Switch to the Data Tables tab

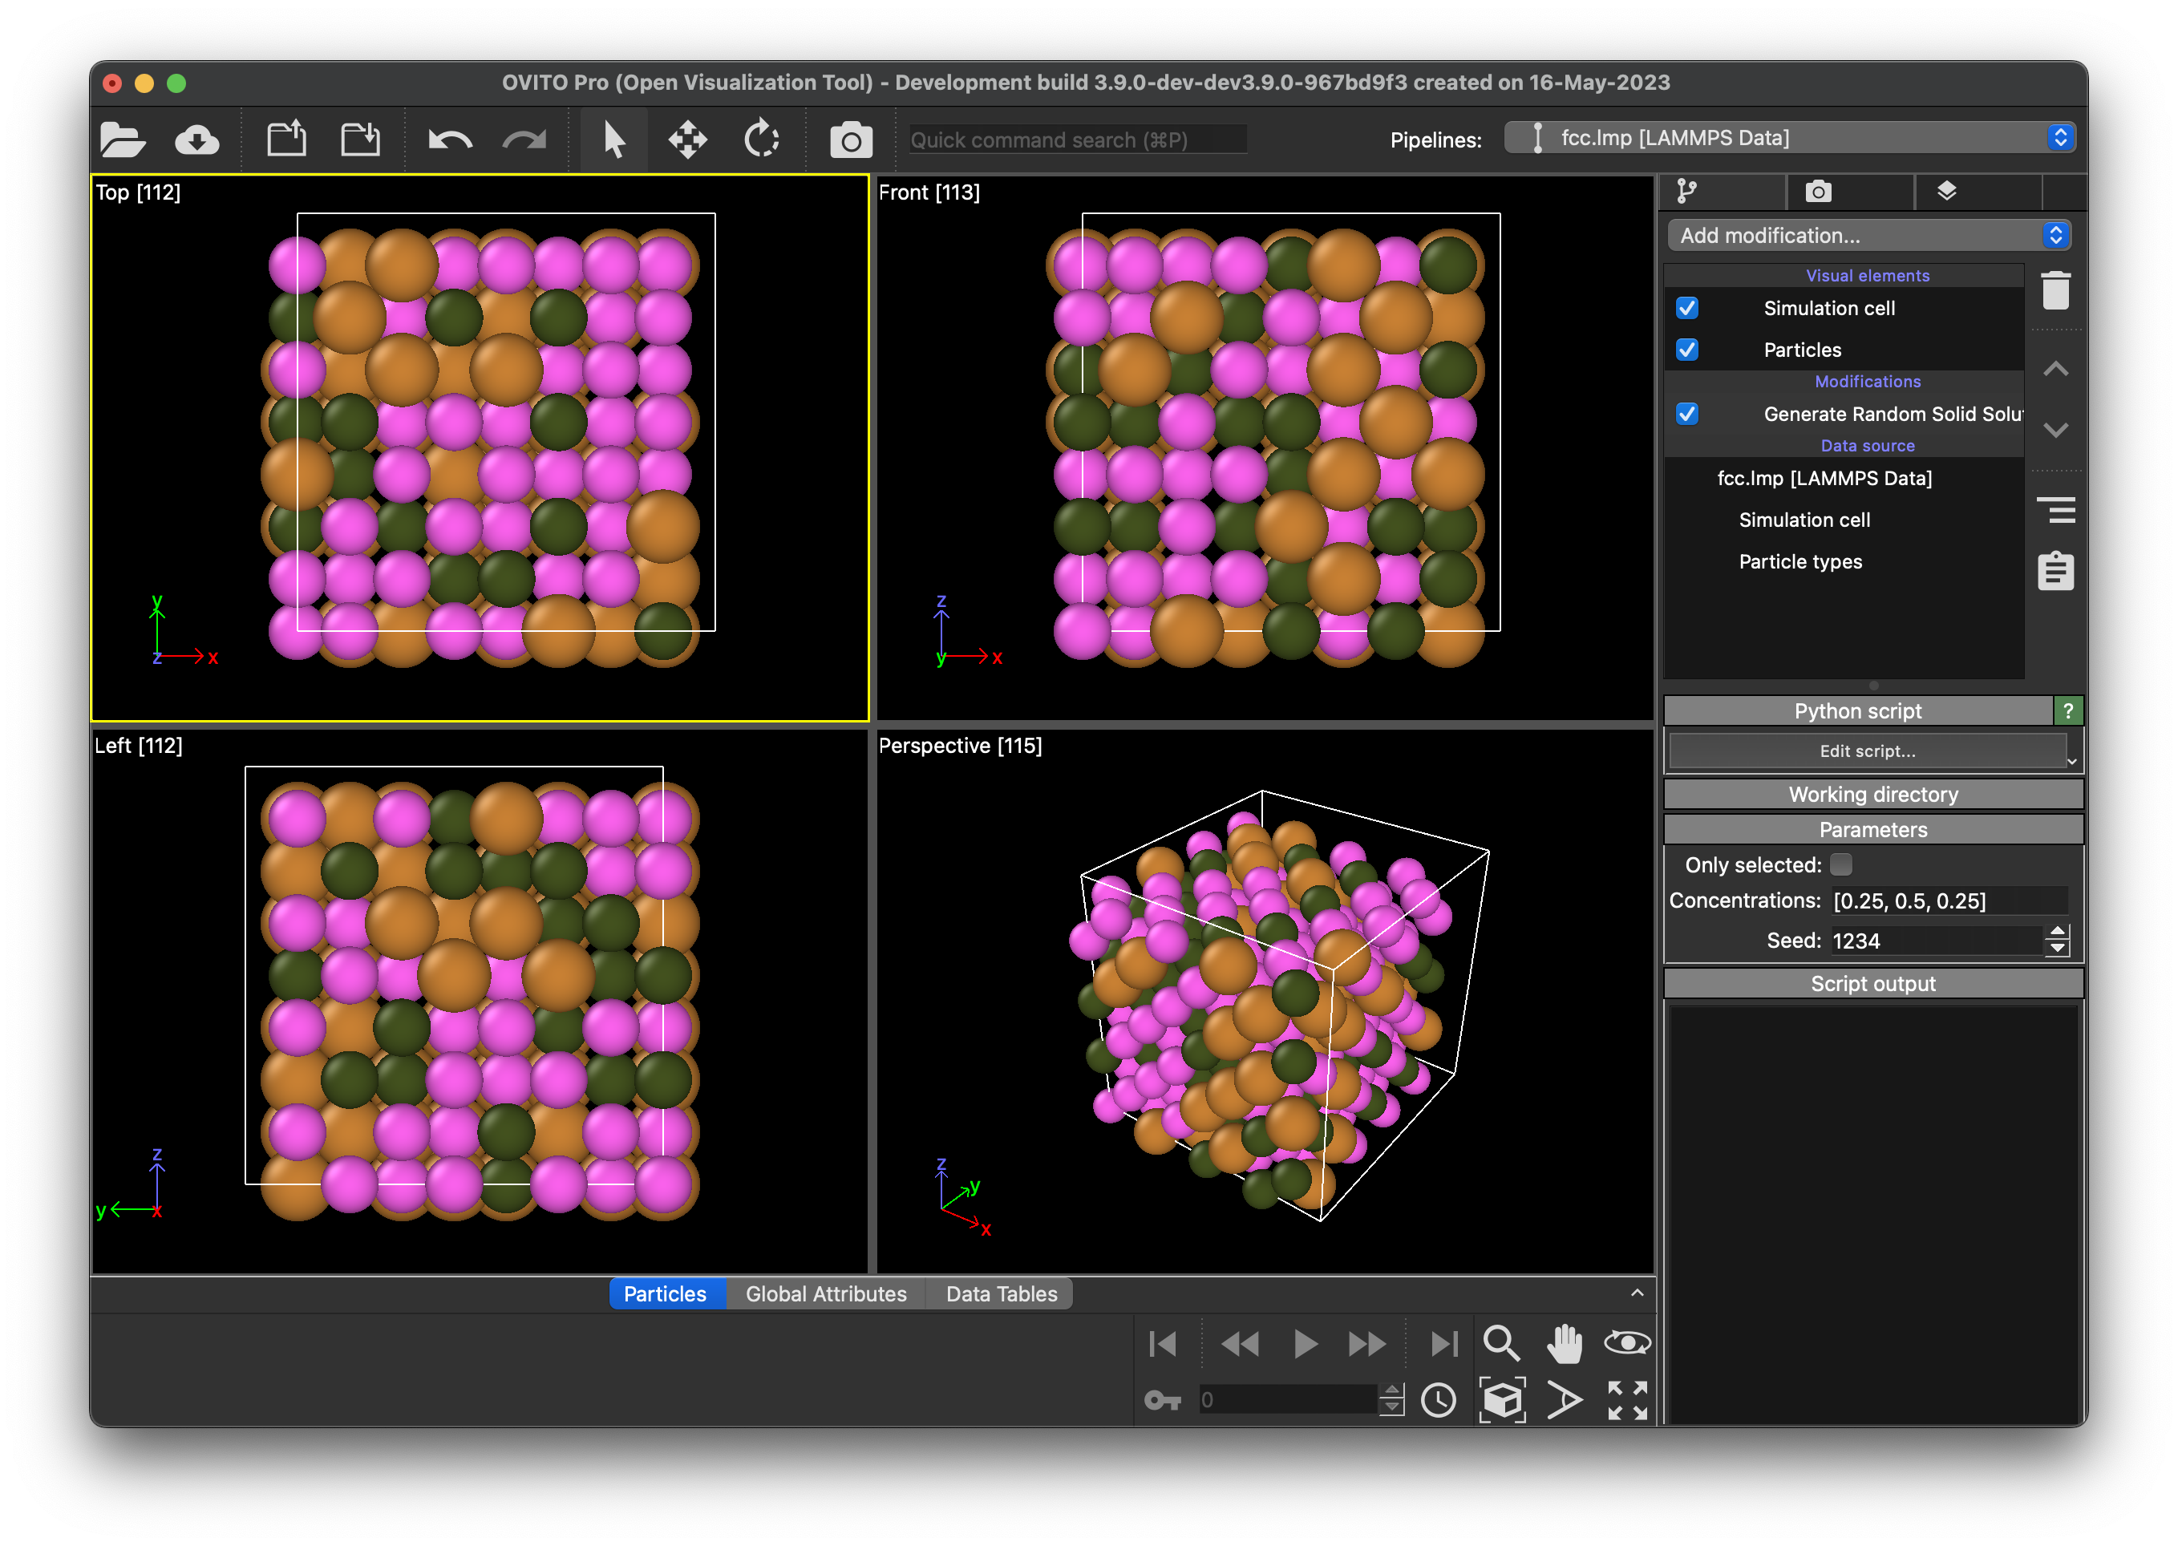tap(1001, 1293)
